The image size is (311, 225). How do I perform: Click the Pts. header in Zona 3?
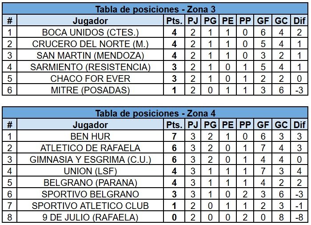pyautogui.click(x=174, y=20)
